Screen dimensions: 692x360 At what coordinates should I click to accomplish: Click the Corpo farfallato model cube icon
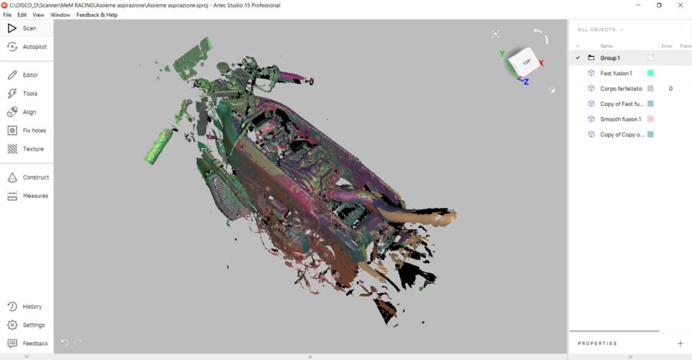point(591,88)
